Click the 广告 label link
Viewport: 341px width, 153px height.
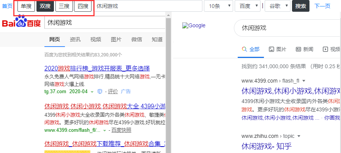pos(126,92)
